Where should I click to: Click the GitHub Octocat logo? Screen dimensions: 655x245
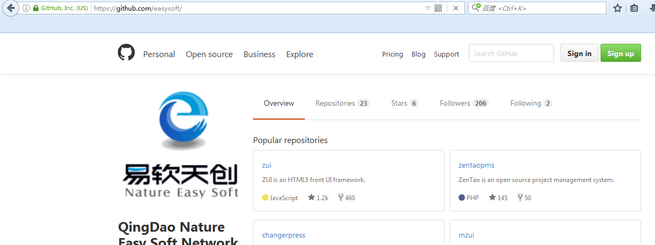126,53
